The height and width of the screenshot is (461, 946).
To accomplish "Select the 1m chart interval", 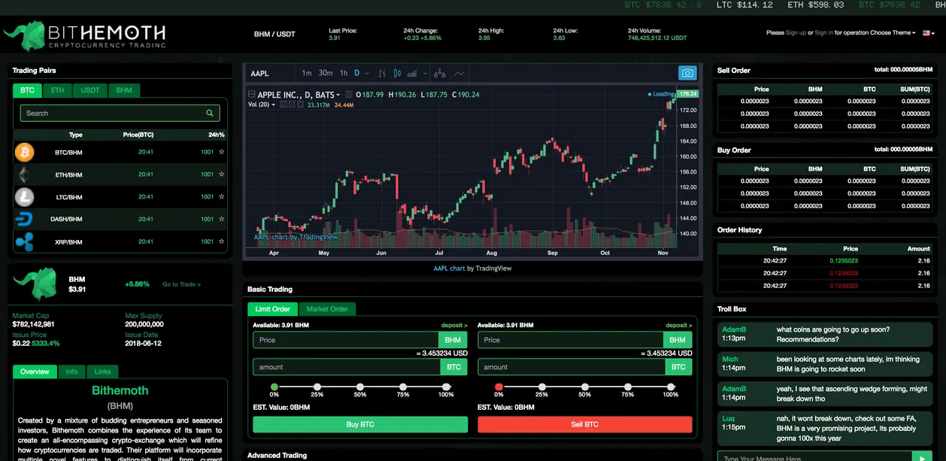I will pyautogui.click(x=306, y=73).
